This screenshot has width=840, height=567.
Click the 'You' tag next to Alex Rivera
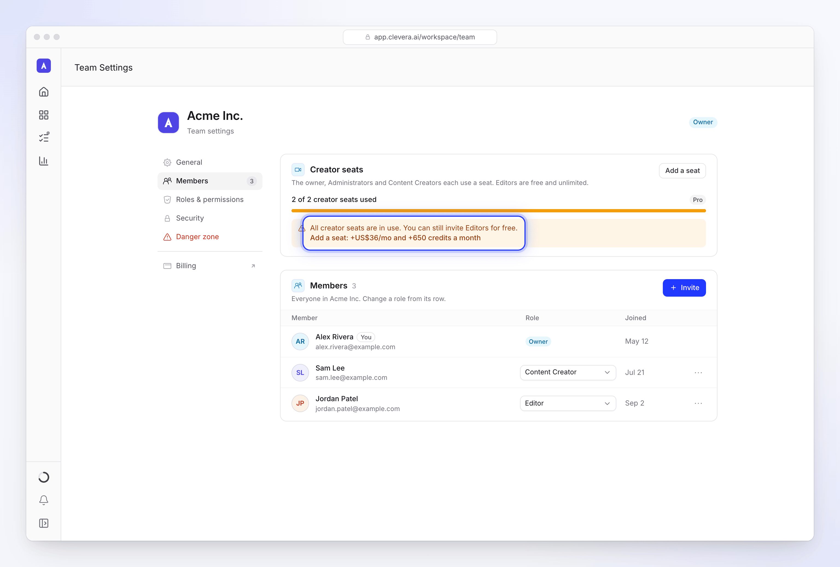366,337
